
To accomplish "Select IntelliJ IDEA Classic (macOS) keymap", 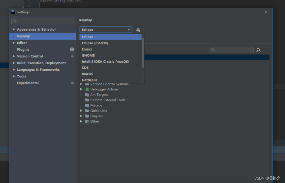I will (111, 61).
